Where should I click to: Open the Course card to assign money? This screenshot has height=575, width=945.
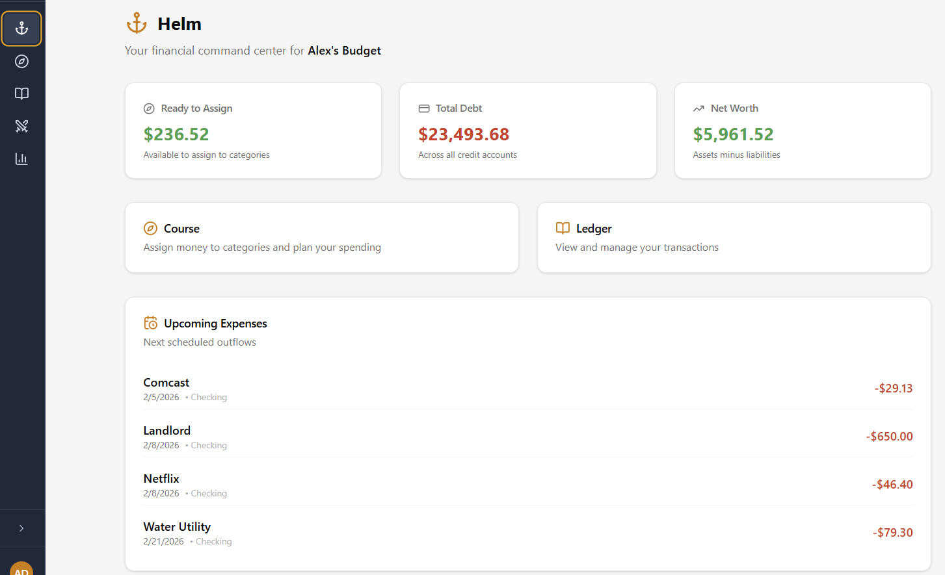click(321, 237)
